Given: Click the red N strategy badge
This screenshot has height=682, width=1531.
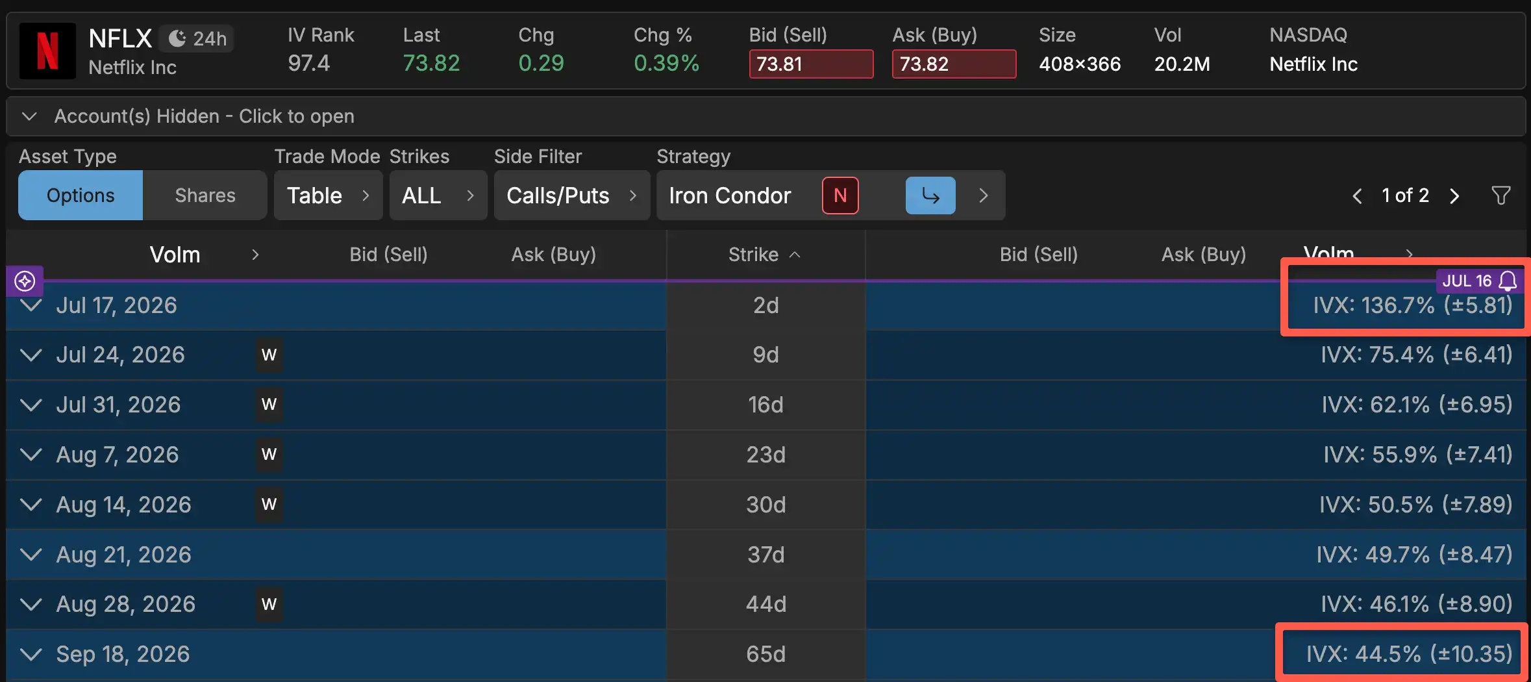Looking at the screenshot, I should pyautogui.click(x=840, y=196).
